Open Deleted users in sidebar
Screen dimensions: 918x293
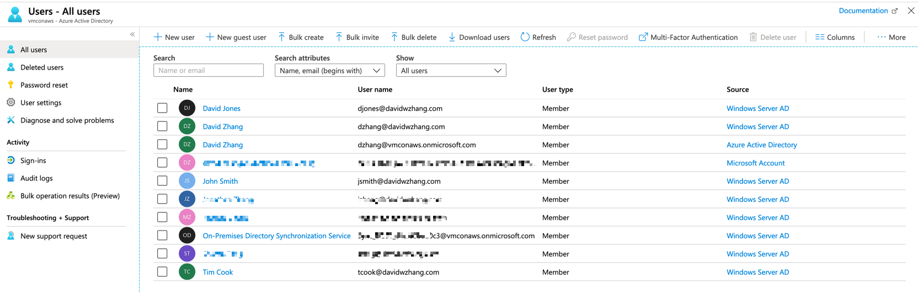coord(42,67)
